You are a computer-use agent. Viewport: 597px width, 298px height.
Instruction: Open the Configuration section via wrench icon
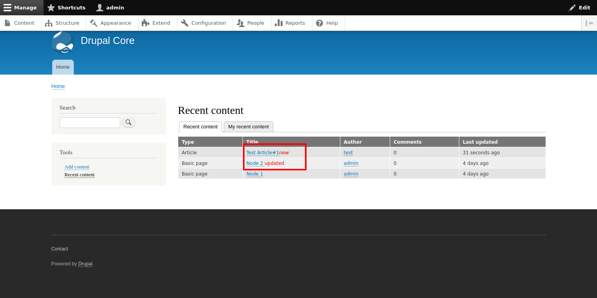click(184, 23)
